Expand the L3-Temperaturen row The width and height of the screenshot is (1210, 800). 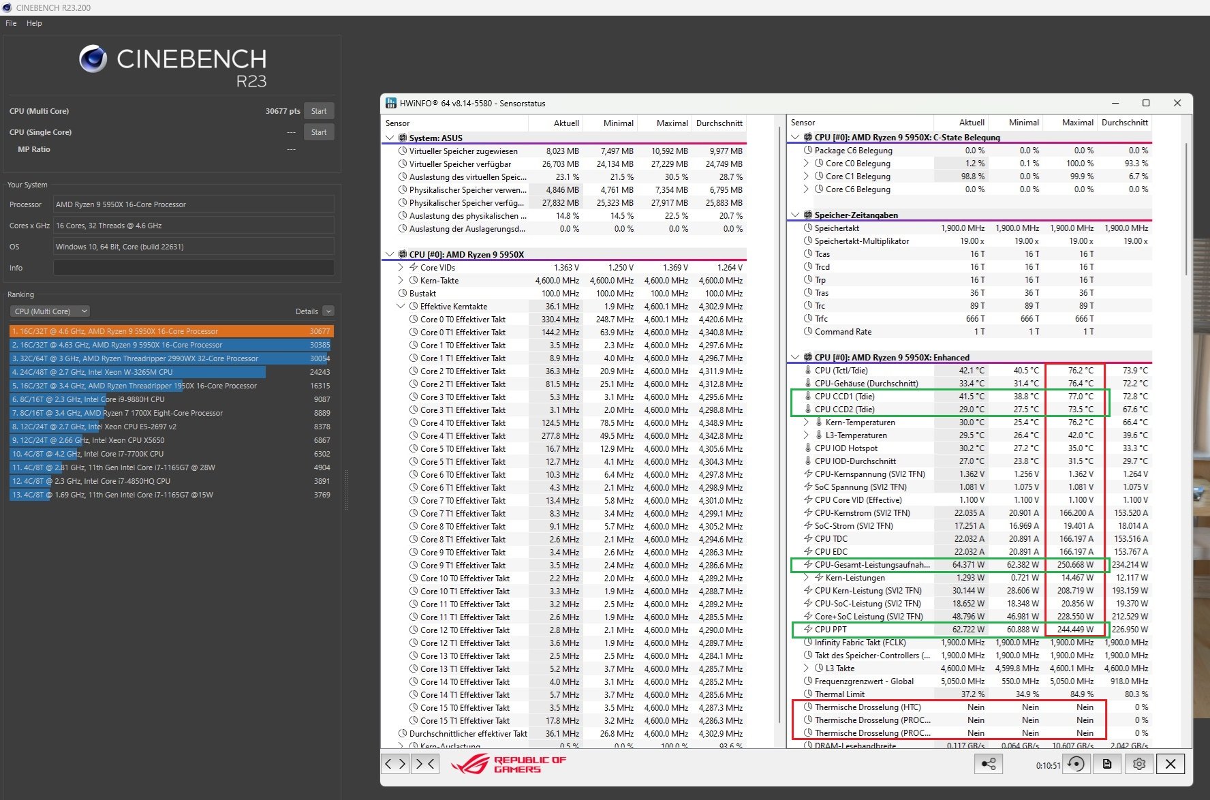click(x=806, y=435)
